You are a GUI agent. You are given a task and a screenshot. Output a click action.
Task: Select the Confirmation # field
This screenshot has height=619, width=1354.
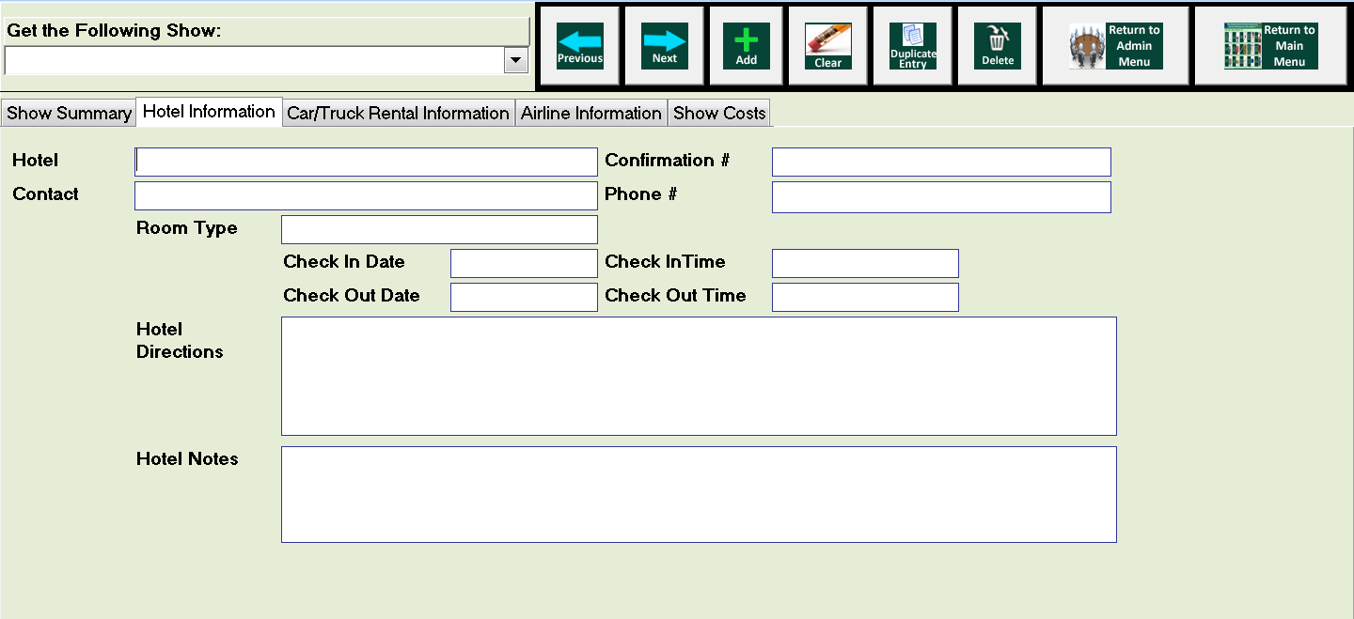941,162
